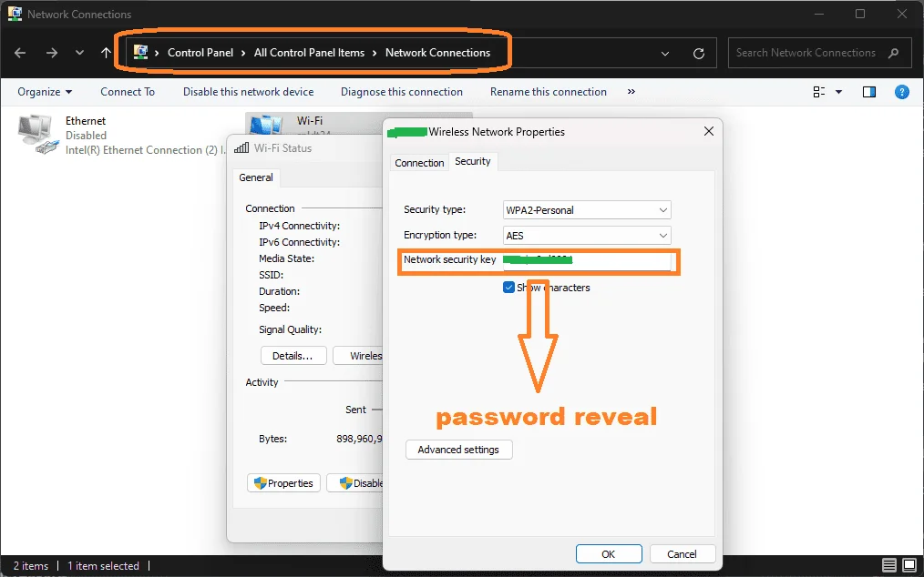924x577 pixels.
Task: Cancel Wireless Network Properties dialog
Action: [683, 554]
